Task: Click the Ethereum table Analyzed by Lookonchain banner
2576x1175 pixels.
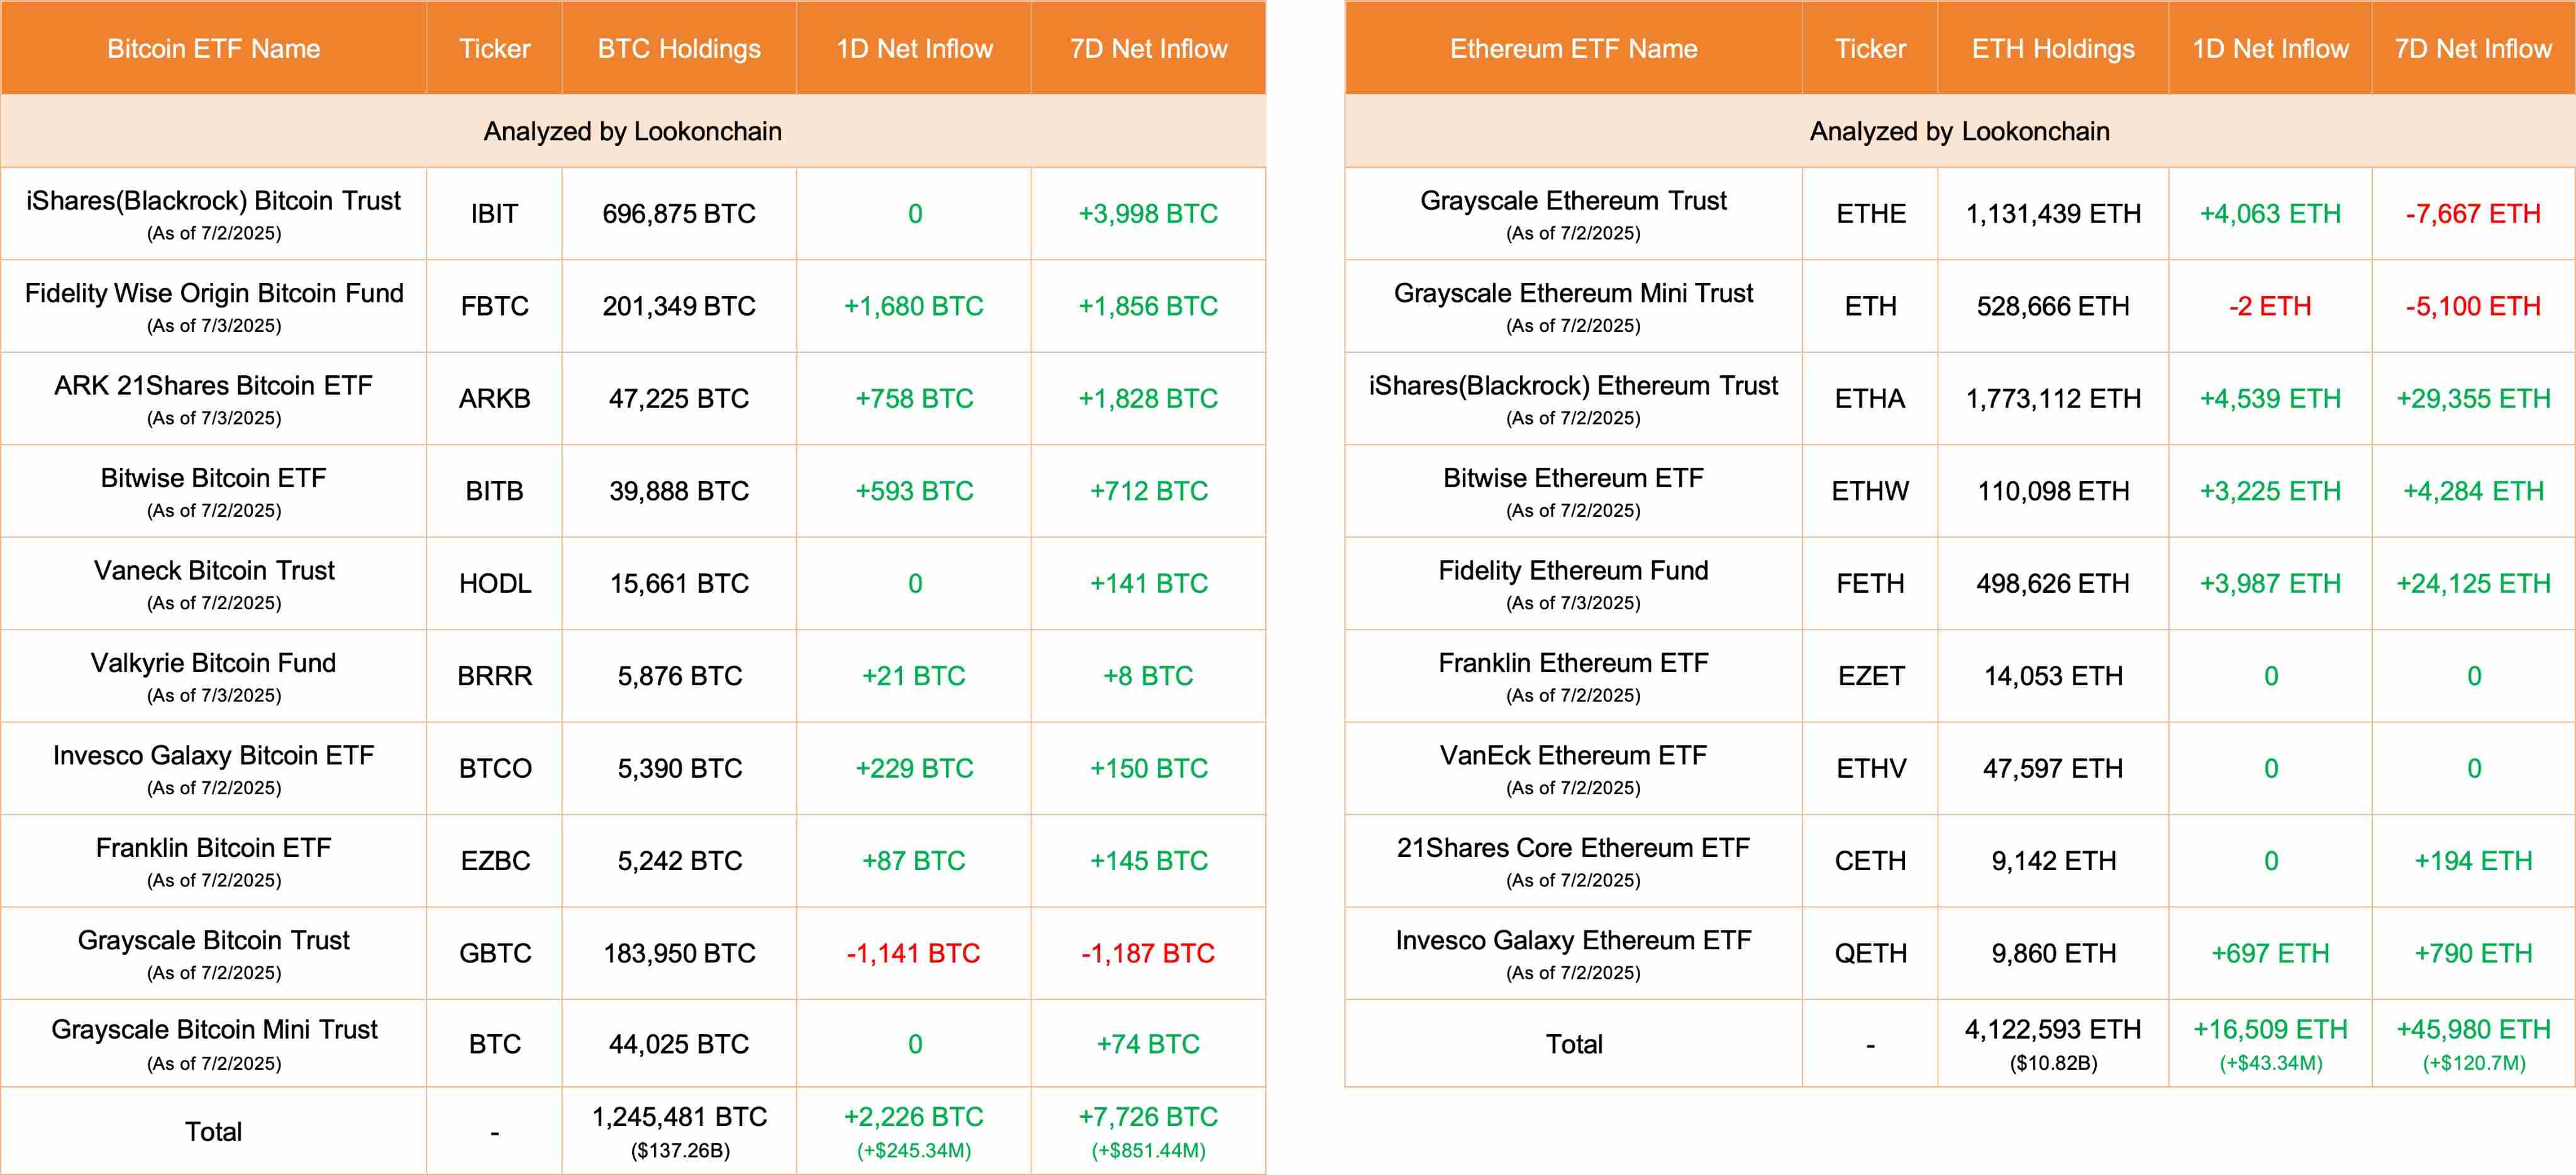Action: click(x=1959, y=131)
